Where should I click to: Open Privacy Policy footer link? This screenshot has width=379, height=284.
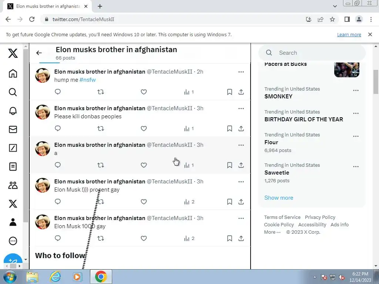coord(320,217)
